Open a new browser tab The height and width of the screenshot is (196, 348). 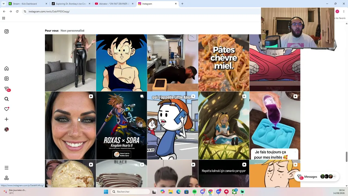coord(182,4)
